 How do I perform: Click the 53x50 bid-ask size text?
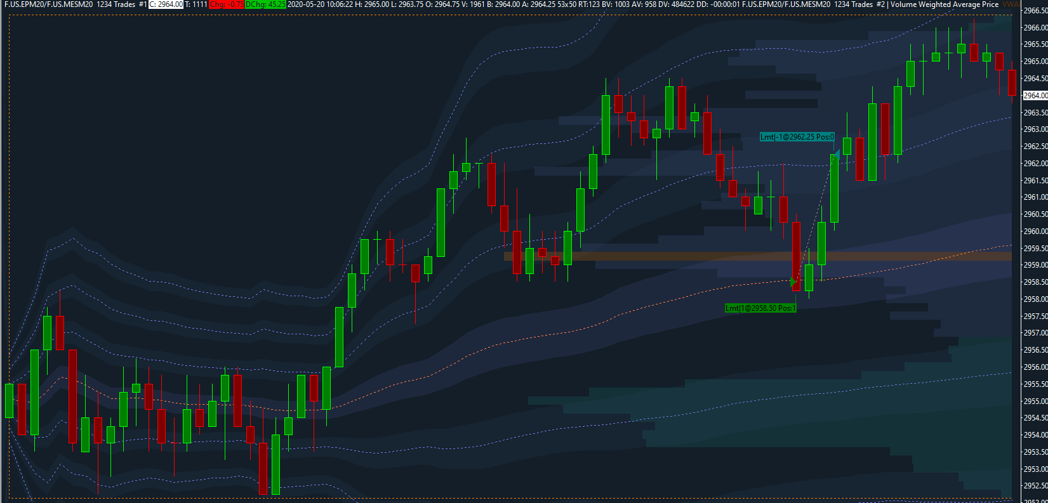567,4
